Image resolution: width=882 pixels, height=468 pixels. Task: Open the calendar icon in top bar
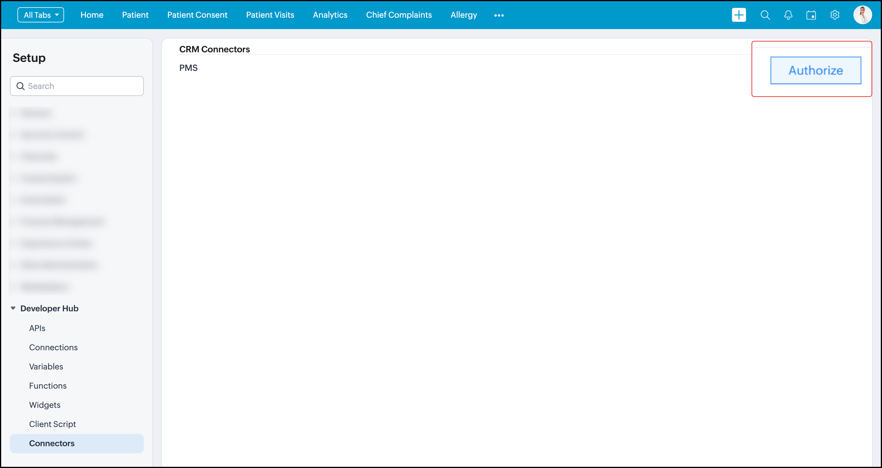(x=811, y=15)
